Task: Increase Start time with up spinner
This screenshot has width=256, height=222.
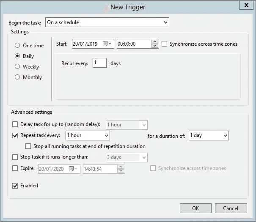Action: click(x=154, y=41)
